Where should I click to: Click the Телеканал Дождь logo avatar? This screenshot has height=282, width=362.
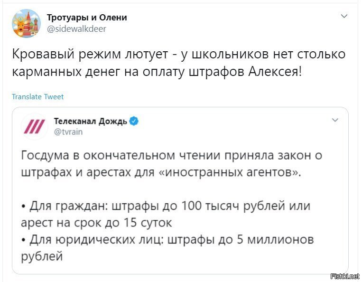click(35, 126)
